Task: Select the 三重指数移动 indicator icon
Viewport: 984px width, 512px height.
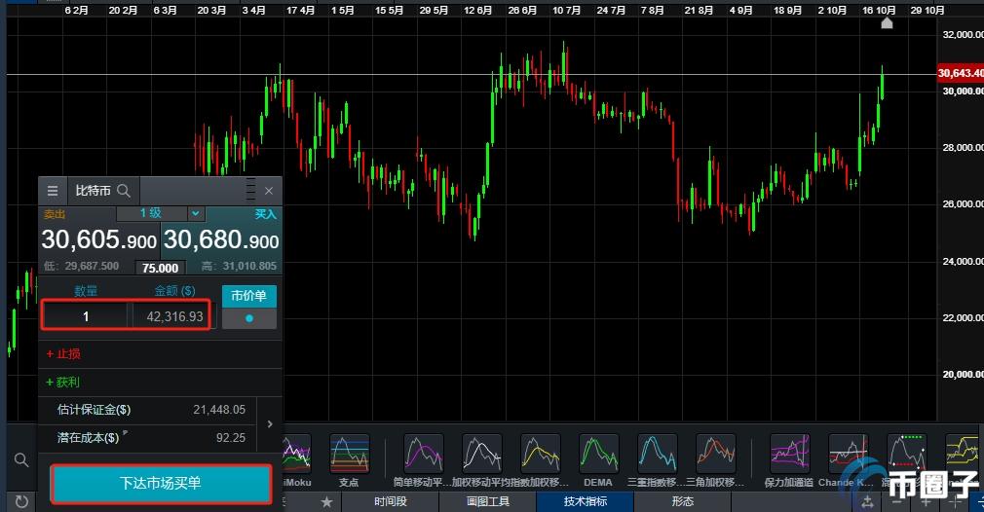Action: coord(657,455)
